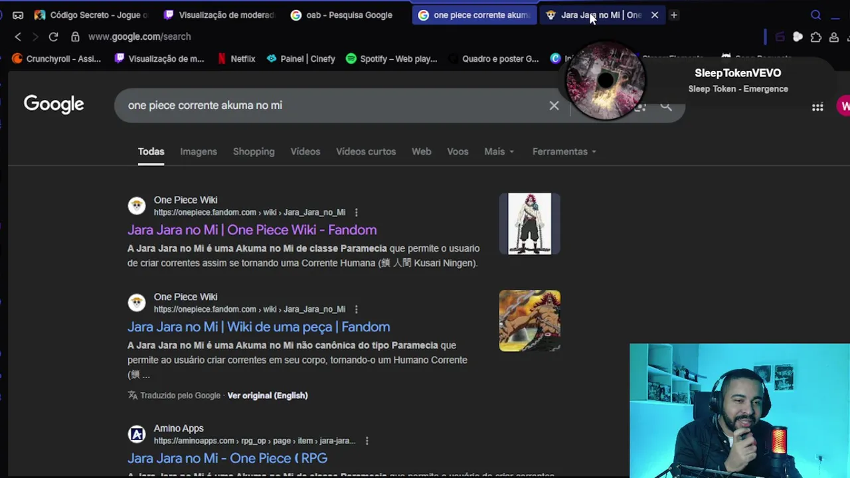
Task: Switch to one piece corrente akum tab
Action: point(473,15)
